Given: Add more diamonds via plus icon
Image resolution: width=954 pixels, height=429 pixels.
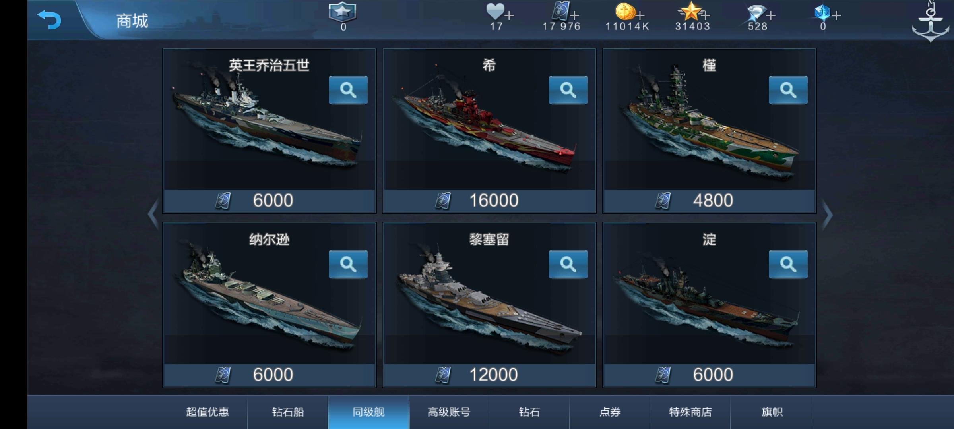Looking at the screenshot, I should [771, 15].
